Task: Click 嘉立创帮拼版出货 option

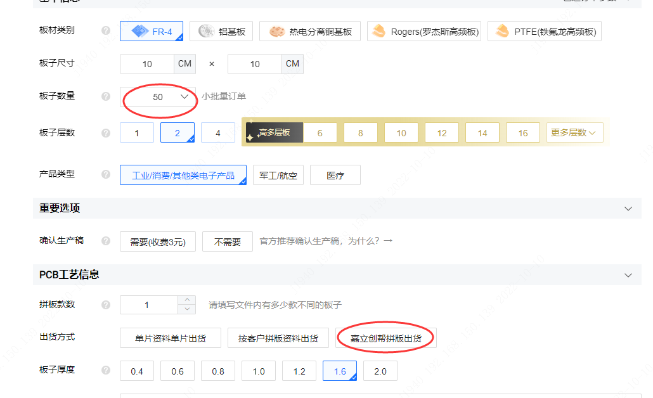Action: pos(385,338)
